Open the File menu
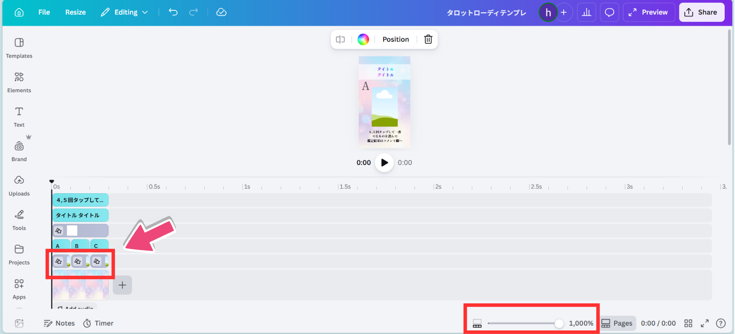This screenshot has width=735, height=334. coord(44,12)
